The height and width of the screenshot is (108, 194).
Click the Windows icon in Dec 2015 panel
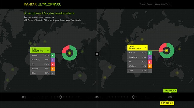(x=150, y=66)
